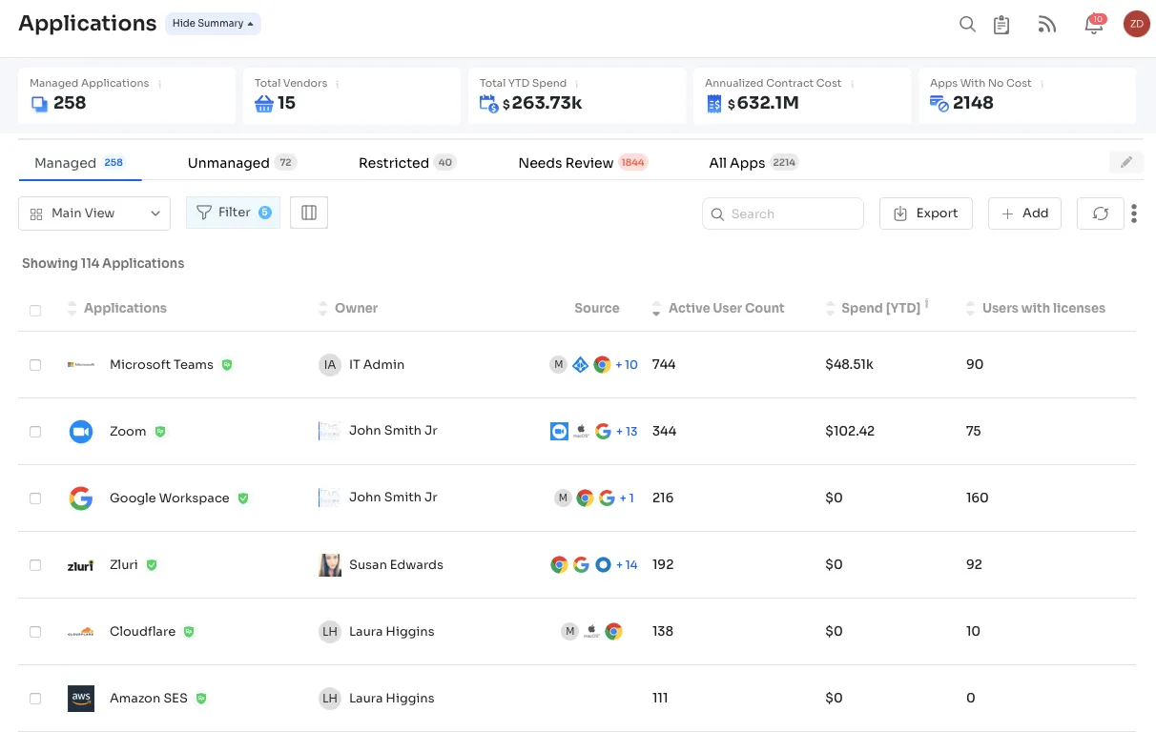Open the clipboard tasks icon
Viewport: 1156px width, 732px height.
click(x=1001, y=25)
